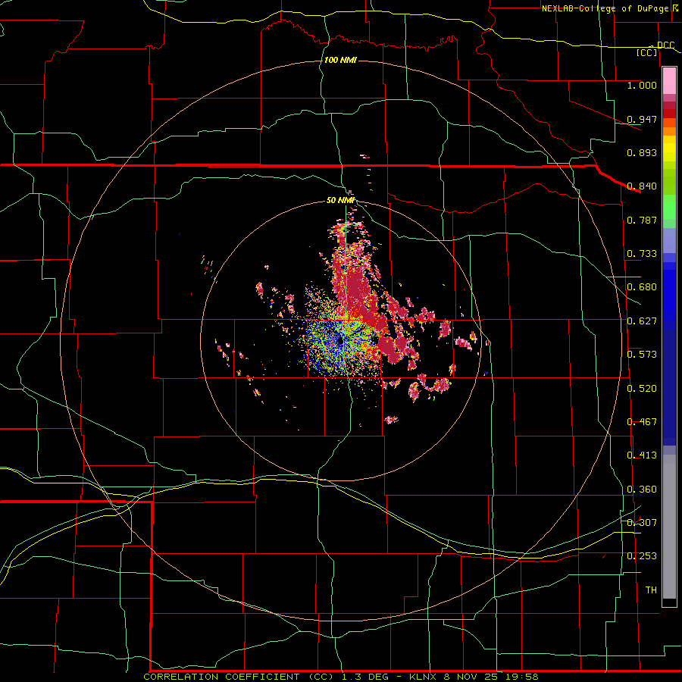682x682 pixels.
Task: Click the dark radar site dot at the center
Action: pos(340,342)
